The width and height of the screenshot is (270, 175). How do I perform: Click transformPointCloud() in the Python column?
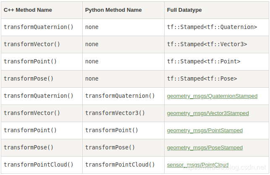(120, 165)
